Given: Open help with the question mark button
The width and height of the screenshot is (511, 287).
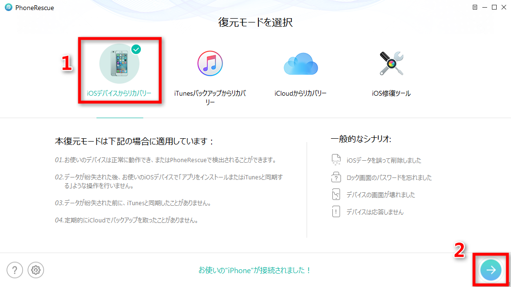Looking at the screenshot, I should pos(15,270).
